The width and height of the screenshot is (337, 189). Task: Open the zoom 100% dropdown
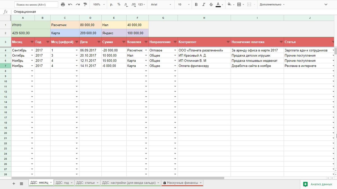tap(99, 4)
